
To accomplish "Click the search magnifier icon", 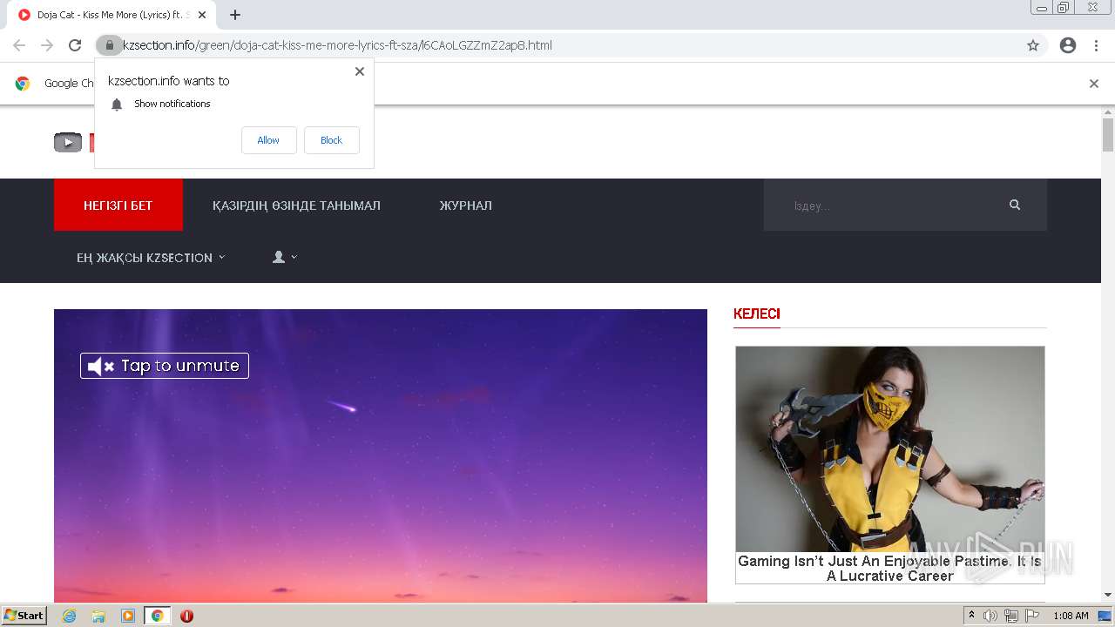I will [x=1015, y=205].
